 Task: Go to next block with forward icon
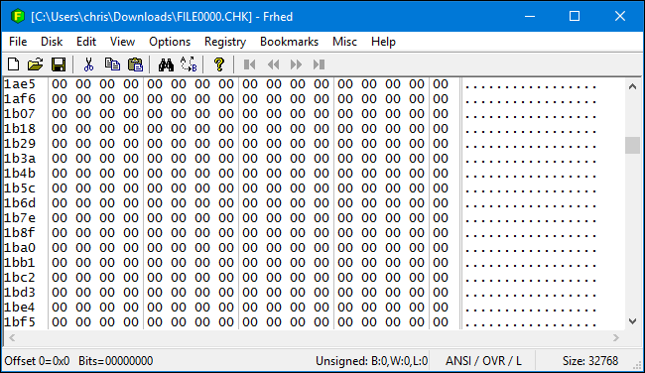point(296,64)
